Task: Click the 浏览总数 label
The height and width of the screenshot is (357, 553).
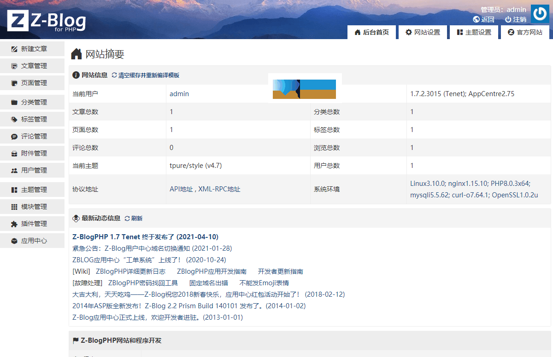Action: point(327,148)
